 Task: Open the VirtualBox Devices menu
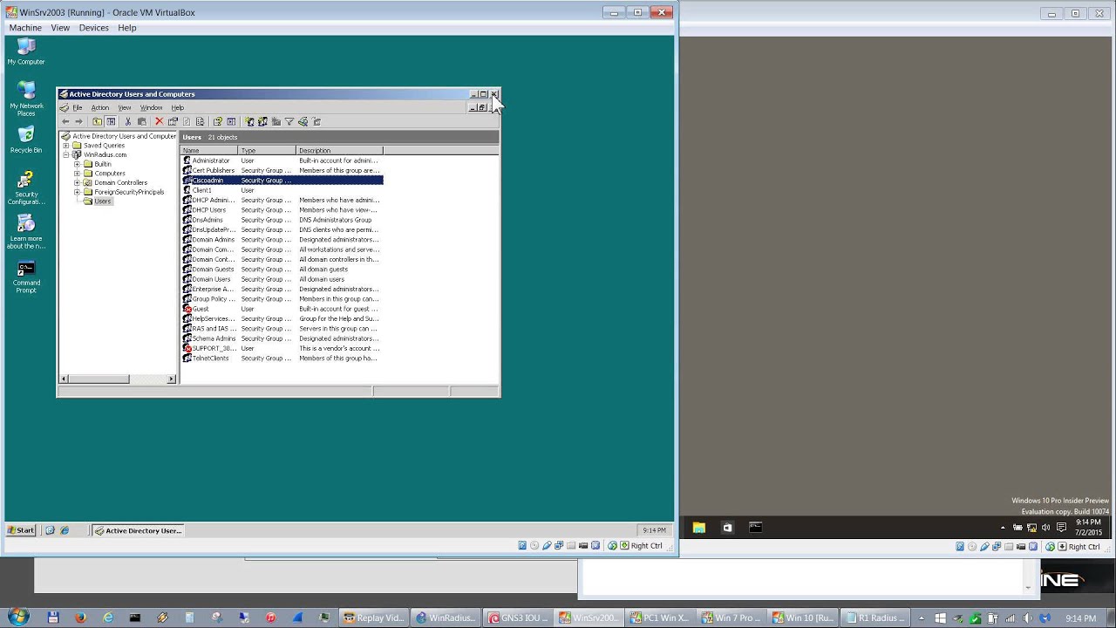point(93,28)
